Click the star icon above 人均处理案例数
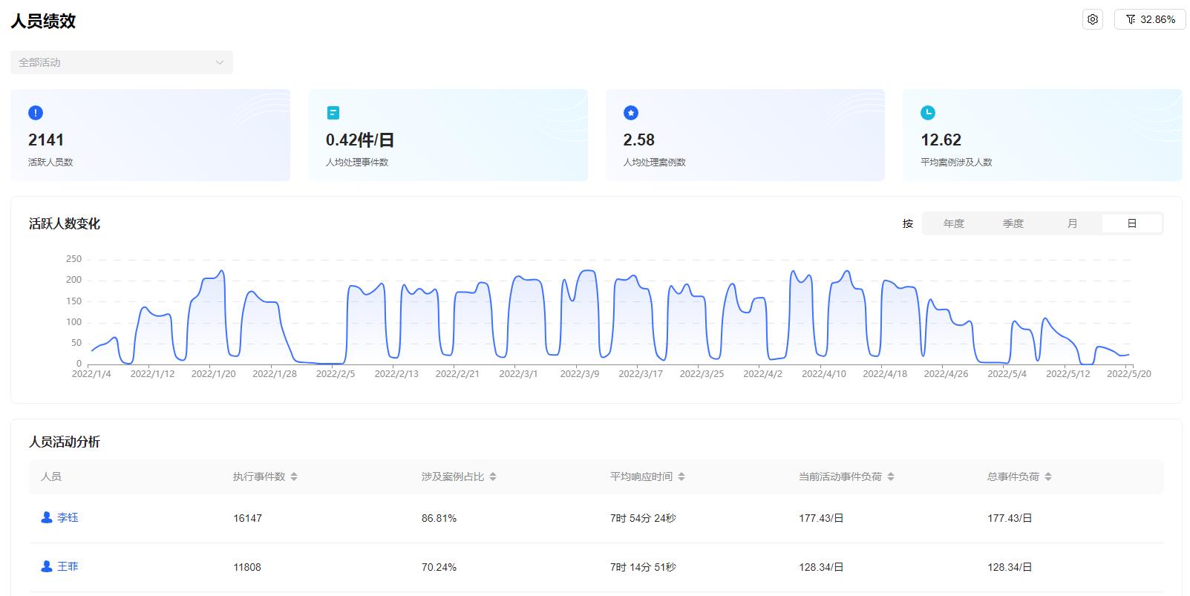Viewport: 1190px width, 596px height. pyautogui.click(x=631, y=113)
